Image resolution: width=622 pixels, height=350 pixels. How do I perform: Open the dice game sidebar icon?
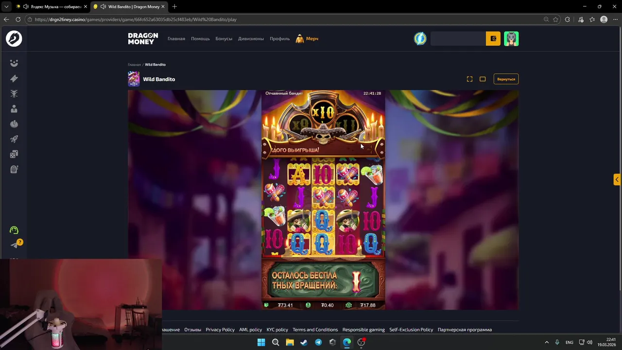point(14,154)
